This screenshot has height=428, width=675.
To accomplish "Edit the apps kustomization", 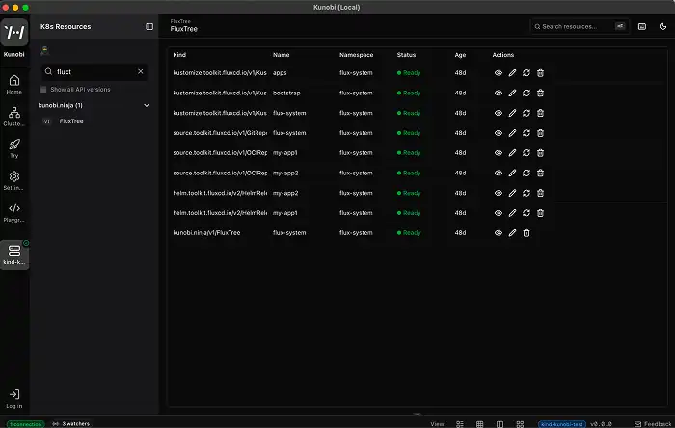I will pos(512,73).
